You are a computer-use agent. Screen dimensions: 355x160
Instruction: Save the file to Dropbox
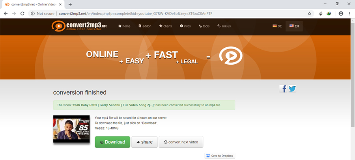(220, 156)
